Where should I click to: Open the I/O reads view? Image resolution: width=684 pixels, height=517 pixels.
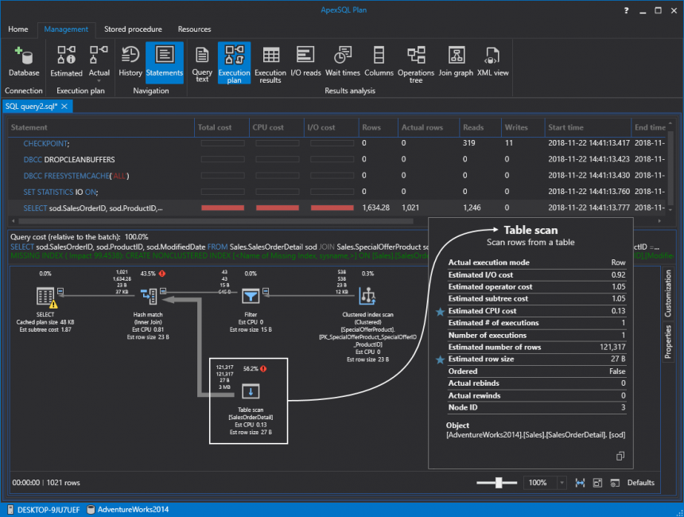305,60
